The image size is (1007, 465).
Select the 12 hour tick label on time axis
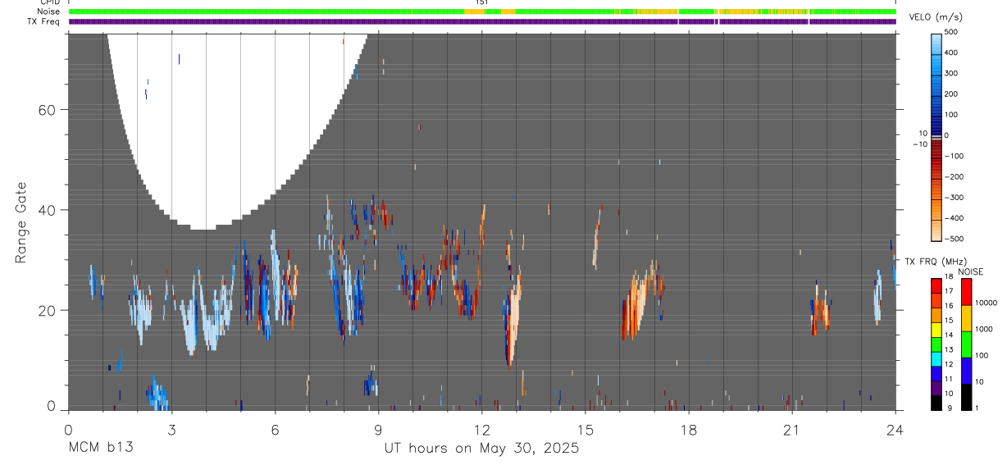click(481, 429)
